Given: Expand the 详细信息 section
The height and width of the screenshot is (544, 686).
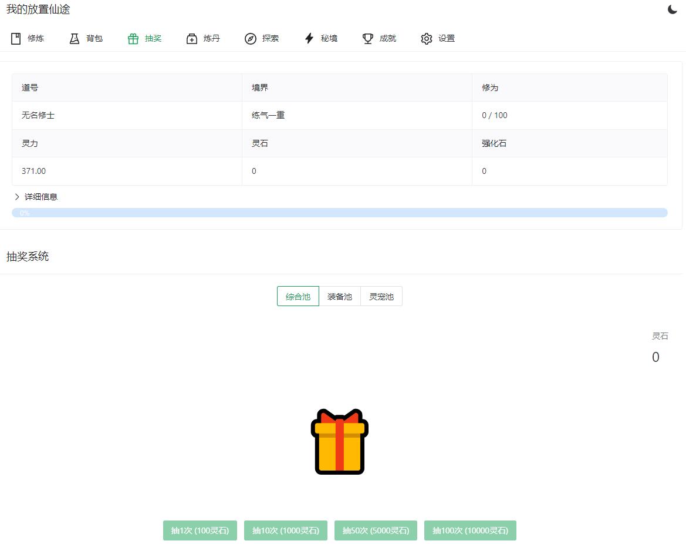Looking at the screenshot, I should [x=36, y=197].
